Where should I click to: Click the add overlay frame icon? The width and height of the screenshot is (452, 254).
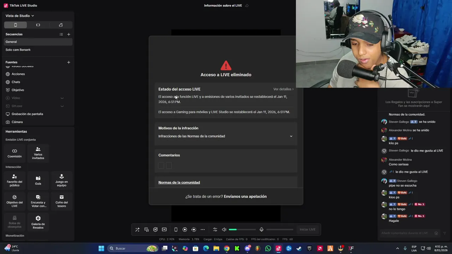click(x=164, y=230)
